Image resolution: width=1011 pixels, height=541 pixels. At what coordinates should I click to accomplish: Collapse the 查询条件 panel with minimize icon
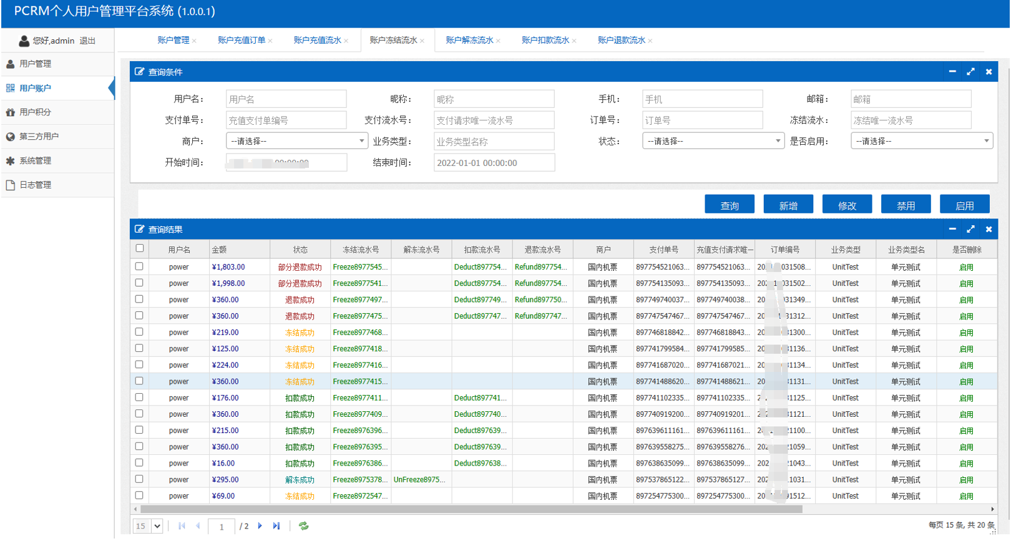tap(952, 72)
